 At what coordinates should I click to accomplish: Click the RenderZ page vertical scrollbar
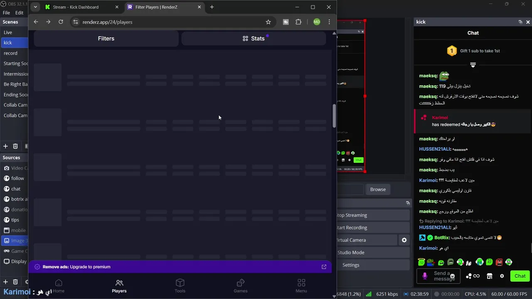[x=334, y=116]
